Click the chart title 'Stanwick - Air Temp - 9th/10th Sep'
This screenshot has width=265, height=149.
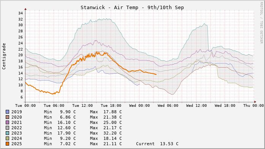click(x=132, y=8)
